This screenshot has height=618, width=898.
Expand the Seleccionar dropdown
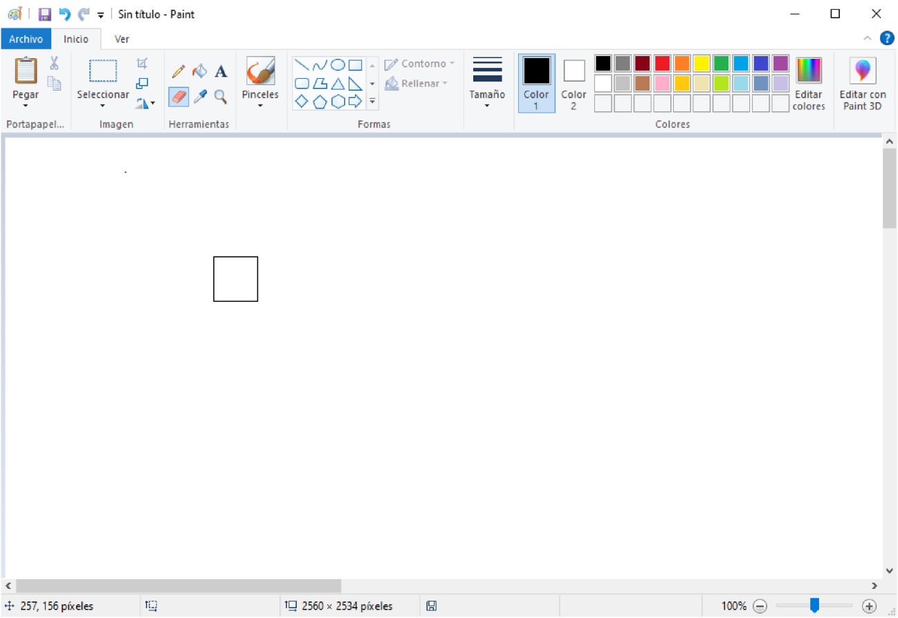(x=102, y=106)
